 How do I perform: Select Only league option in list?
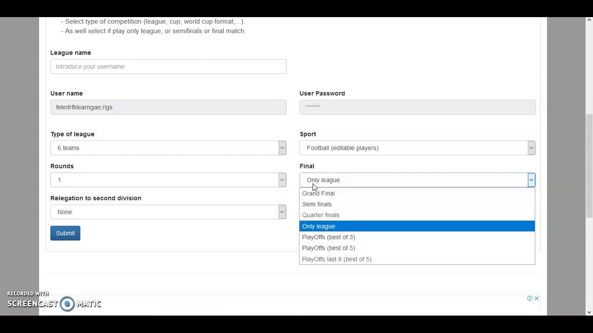click(x=417, y=226)
